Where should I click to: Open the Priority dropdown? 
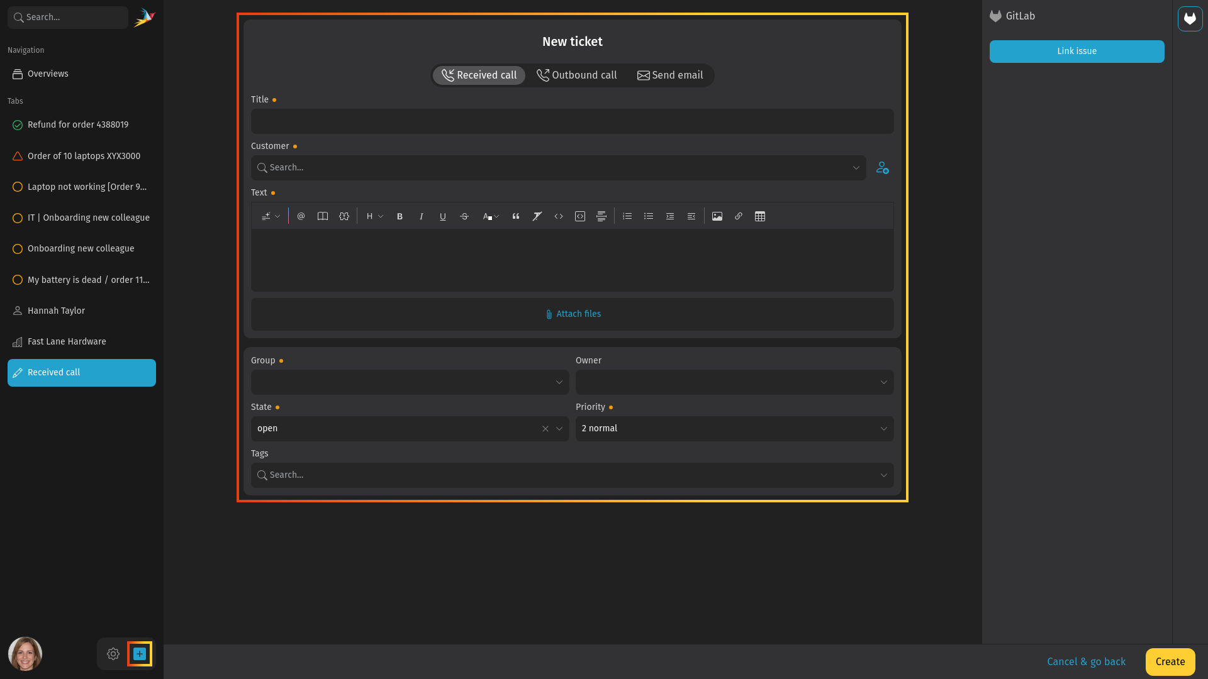coord(734,428)
